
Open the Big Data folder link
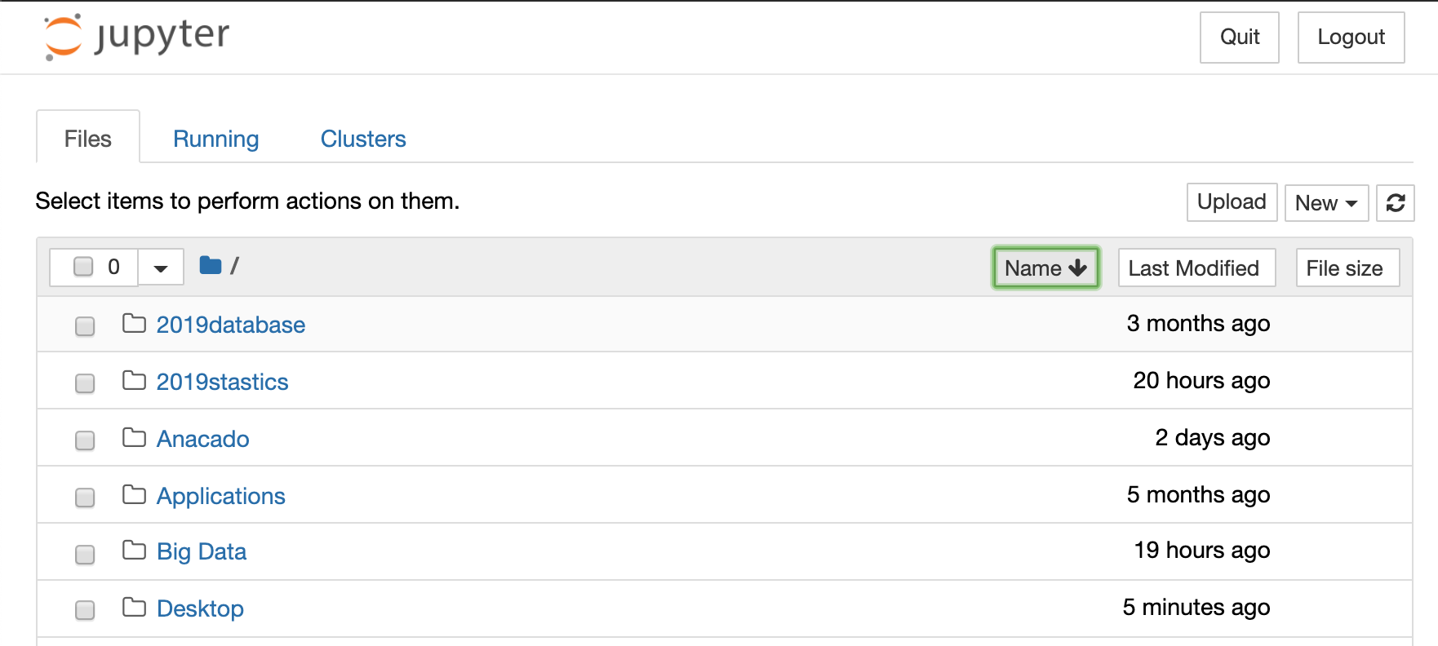[202, 552]
